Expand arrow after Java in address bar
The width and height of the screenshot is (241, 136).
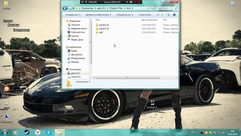[133, 8]
